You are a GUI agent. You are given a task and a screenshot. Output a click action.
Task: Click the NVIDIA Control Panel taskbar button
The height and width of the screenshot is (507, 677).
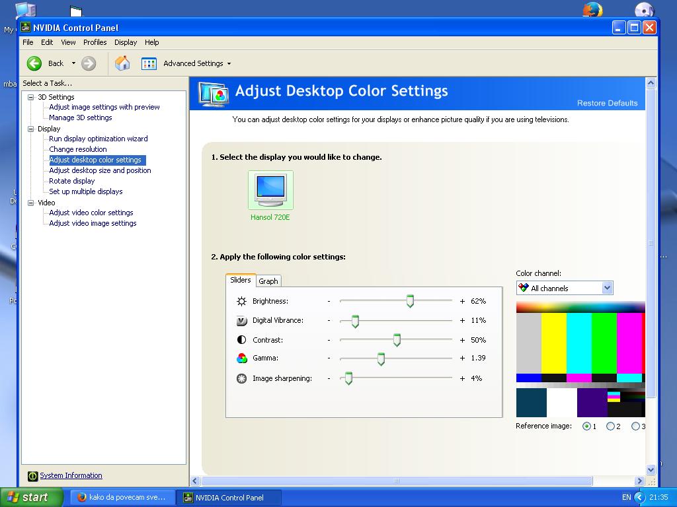(229, 498)
